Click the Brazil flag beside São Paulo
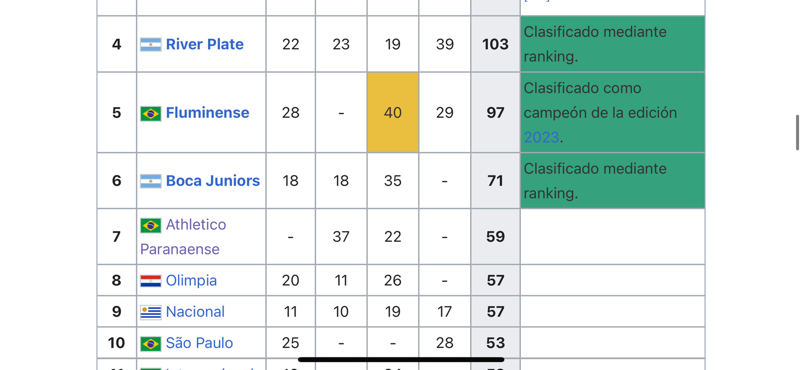The width and height of the screenshot is (802, 370). point(151,343)
